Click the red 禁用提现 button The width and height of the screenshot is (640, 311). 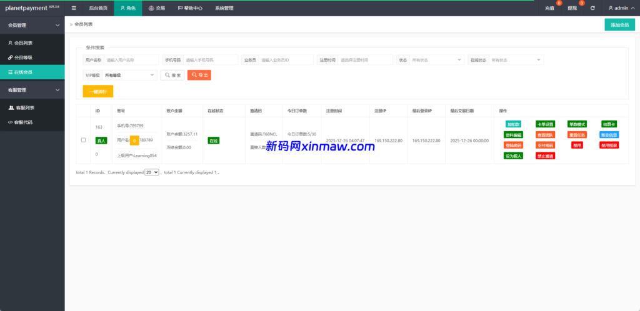609,145
